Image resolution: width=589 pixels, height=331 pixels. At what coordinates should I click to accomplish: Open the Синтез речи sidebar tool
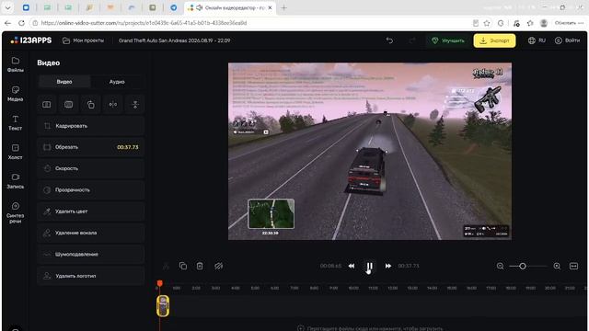(16, 212)
